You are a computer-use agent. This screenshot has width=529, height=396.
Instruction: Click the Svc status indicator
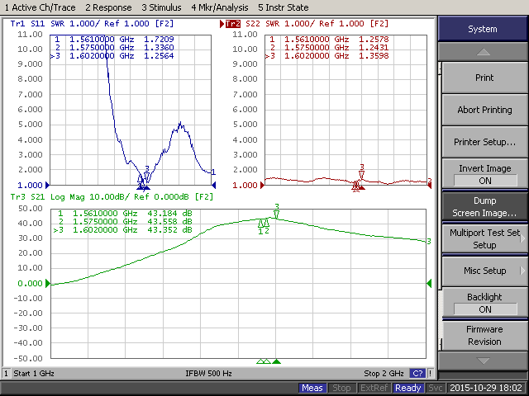point(436,388)
